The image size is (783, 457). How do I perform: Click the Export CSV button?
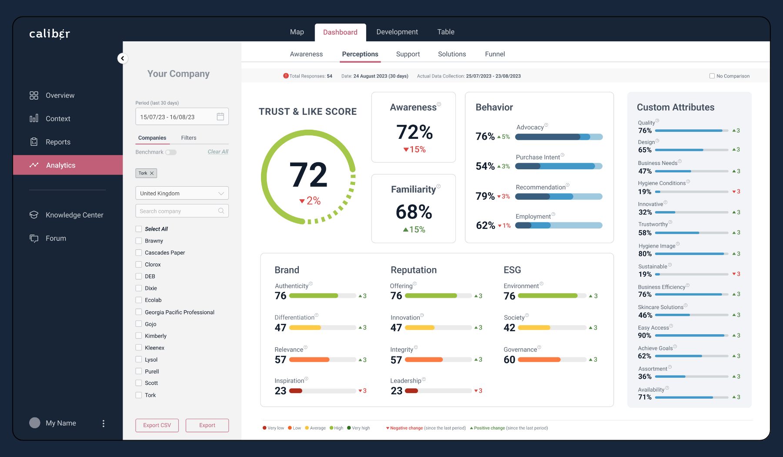tap(157, 425)
